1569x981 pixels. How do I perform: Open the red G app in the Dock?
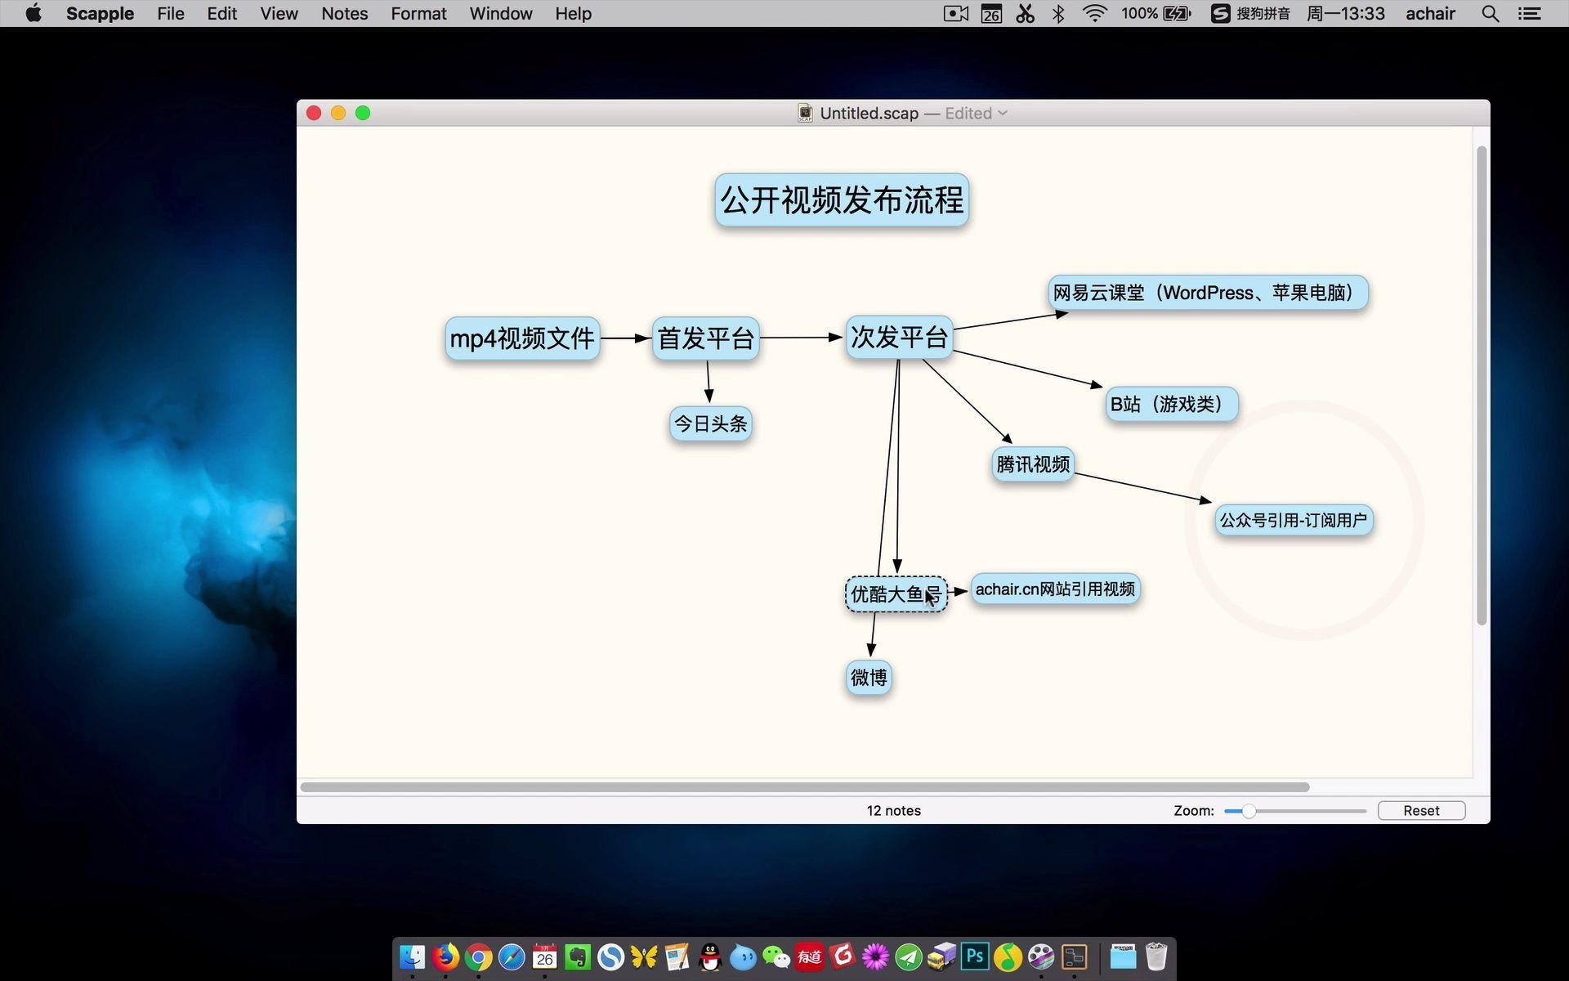pos(843,956)
